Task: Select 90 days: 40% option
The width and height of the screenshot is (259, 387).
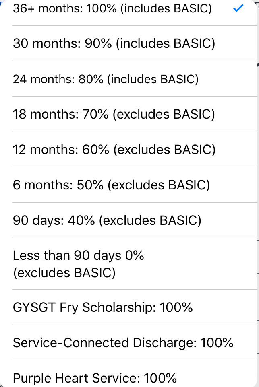Action: tap(107, 220)
